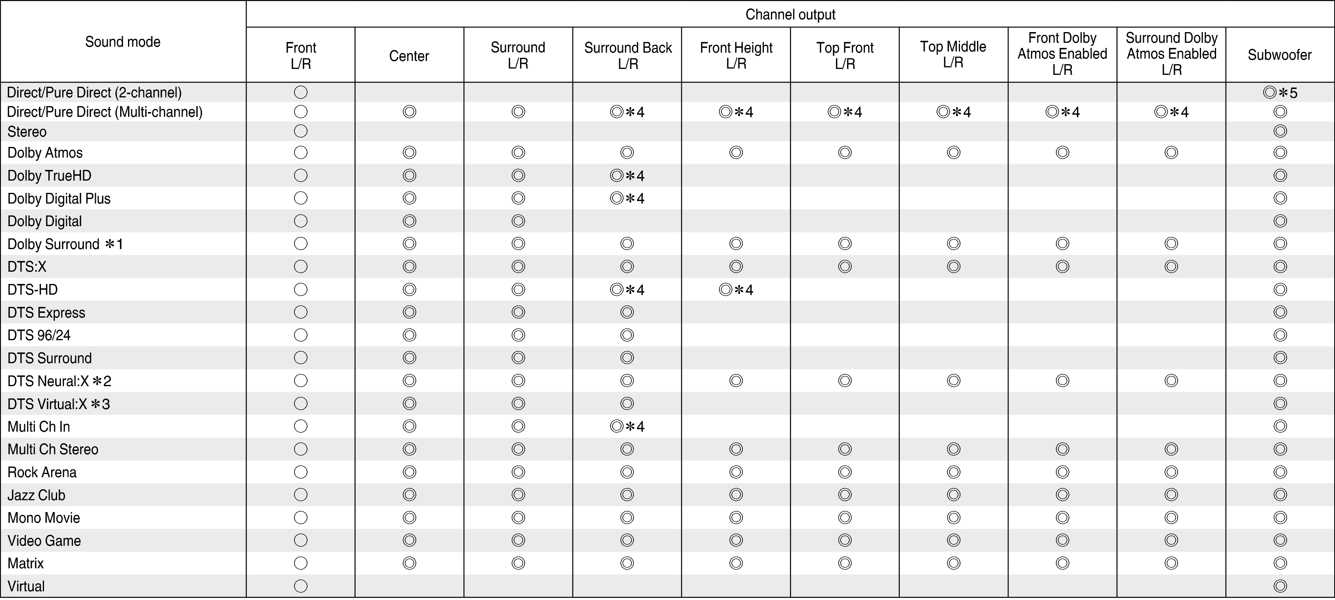The height and width of the screenshot is (600, 1335).
Task: Click Surround Back circle in Dolby TrueHD row
Action: [617, 175]
